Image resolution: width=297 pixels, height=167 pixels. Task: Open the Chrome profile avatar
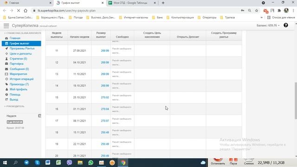pyautogui.click(x=286, y=11)
